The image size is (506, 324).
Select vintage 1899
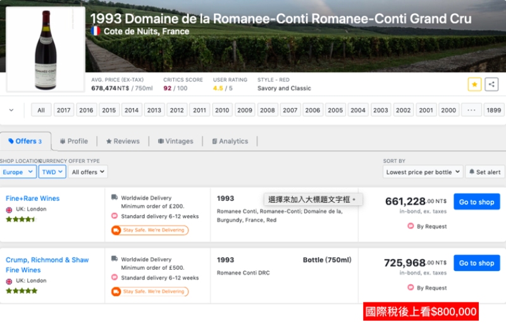[494, 111]
